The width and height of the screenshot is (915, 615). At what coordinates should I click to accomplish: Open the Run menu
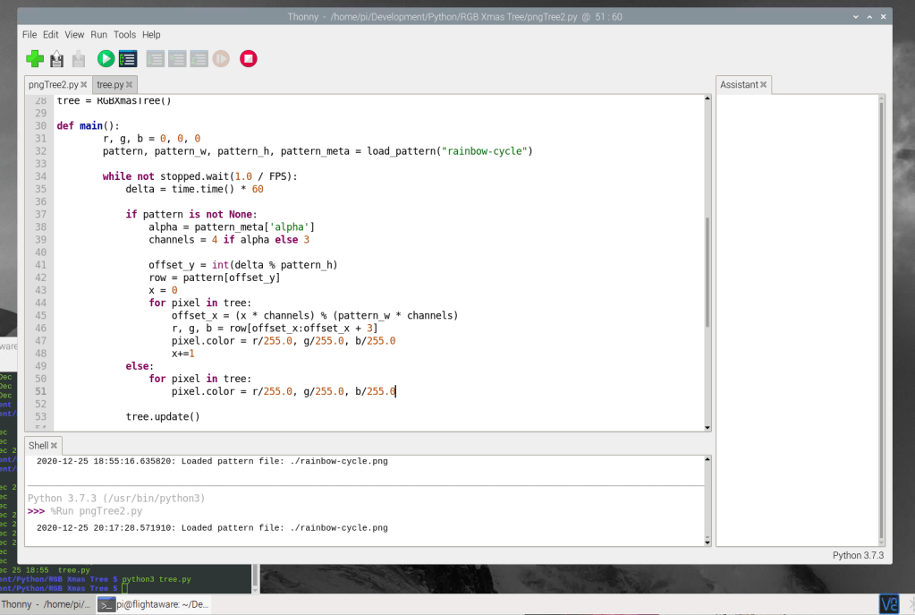(98, 35)
